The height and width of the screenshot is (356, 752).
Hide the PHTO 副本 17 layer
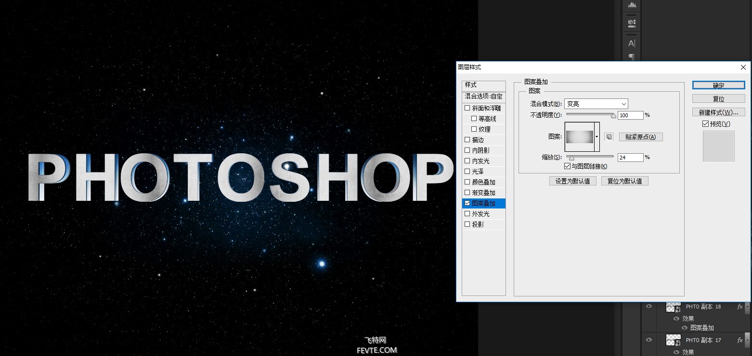649,340
